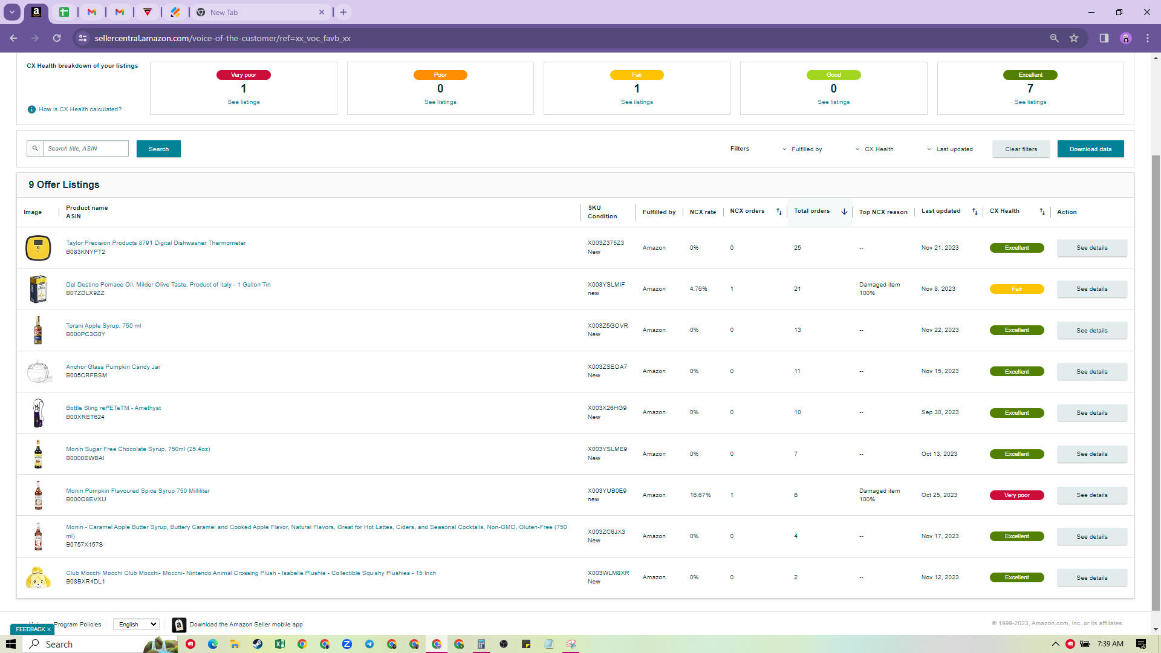Click the Isabelle plush product thumbnail
The width and height of the screenshot is (1161, 653).
click(x=38, y=577)
